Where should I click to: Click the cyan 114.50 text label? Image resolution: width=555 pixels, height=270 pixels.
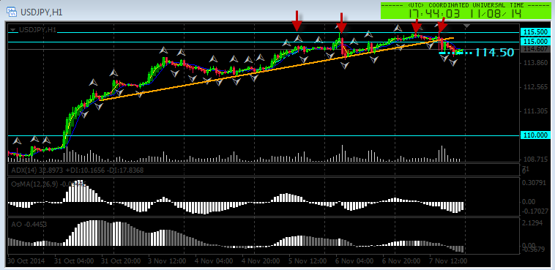493,53
